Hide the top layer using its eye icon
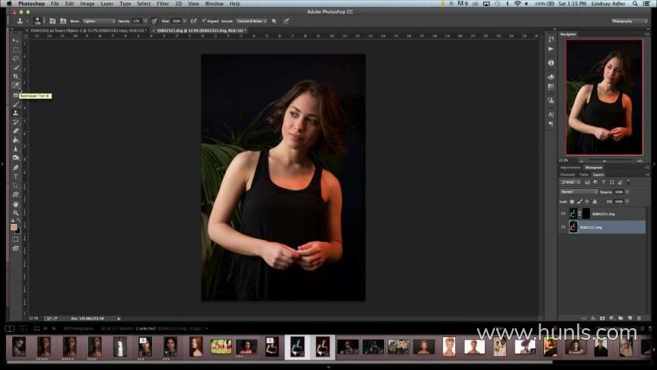Image resolution: width=657 pixels, height=370 pixels. coord(563,213)
